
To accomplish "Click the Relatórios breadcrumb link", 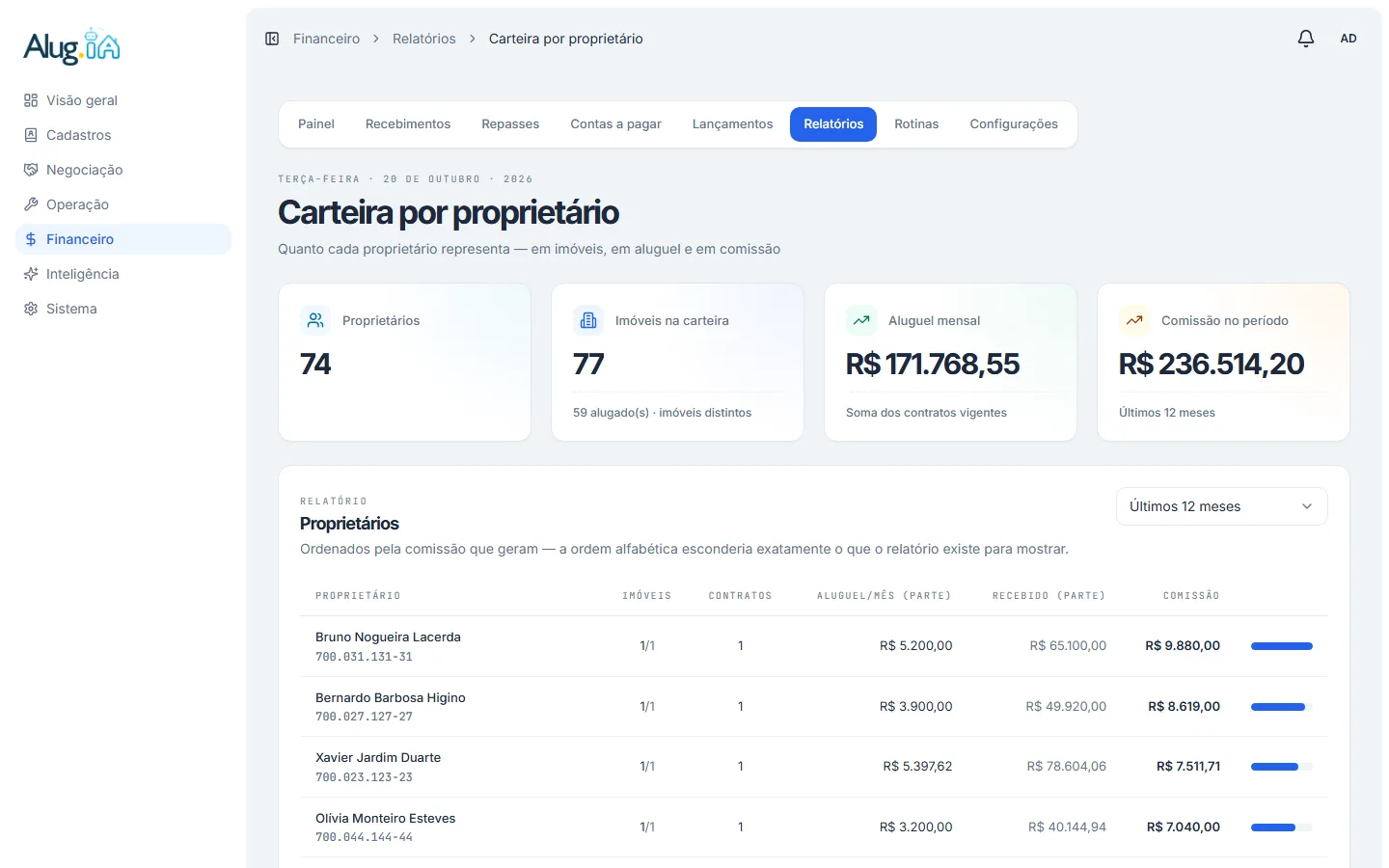I will 424,39.
